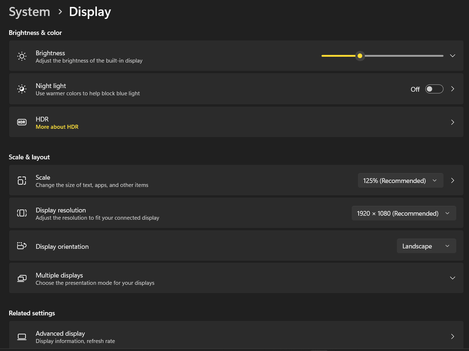This screenshot has width=469, height=351.
Task: Click the Brightness sun icon
Action: [21, 56]
